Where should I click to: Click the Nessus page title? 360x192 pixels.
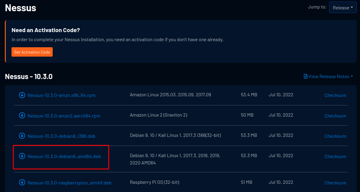(x=20, y=8)
